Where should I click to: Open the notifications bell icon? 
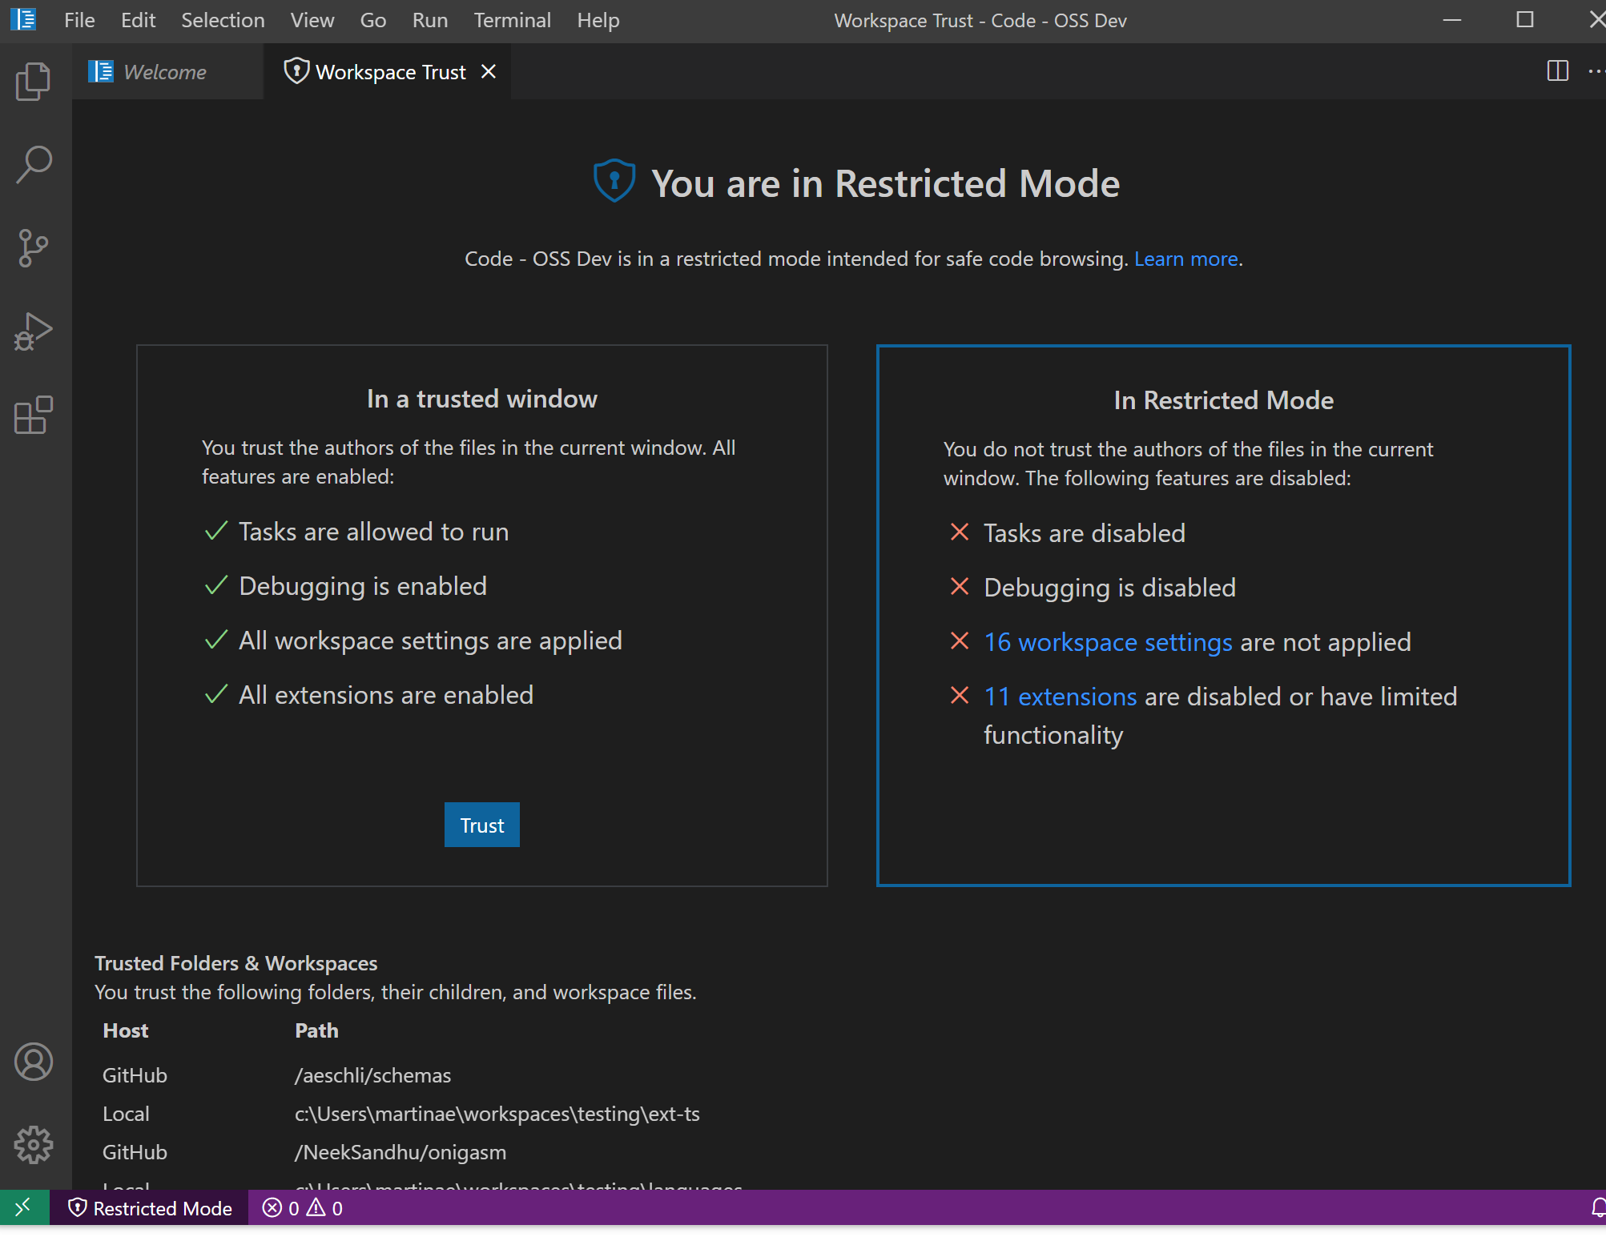point(1597,1207)
